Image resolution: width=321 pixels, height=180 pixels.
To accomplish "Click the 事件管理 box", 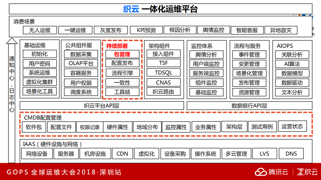I will (249, 54).
